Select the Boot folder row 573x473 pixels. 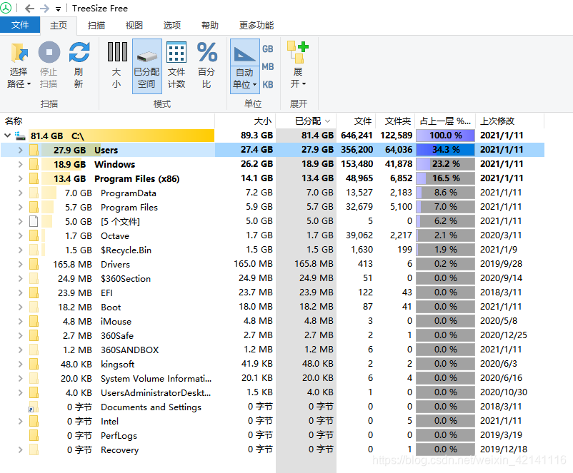[x=273, y=307]
